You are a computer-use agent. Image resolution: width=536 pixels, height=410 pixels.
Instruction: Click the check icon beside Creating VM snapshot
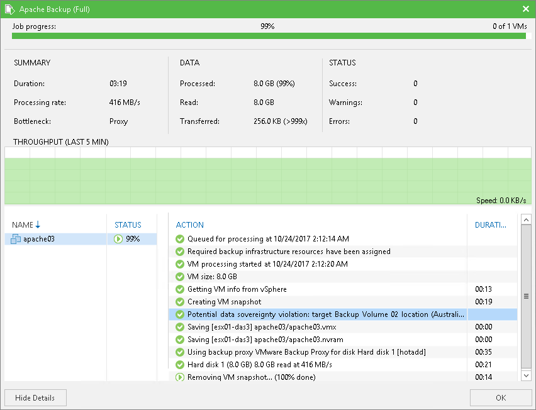coord(180,302)
